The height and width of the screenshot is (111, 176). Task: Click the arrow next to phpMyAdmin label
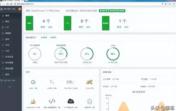pyautogui.click(x=39, y=107)
